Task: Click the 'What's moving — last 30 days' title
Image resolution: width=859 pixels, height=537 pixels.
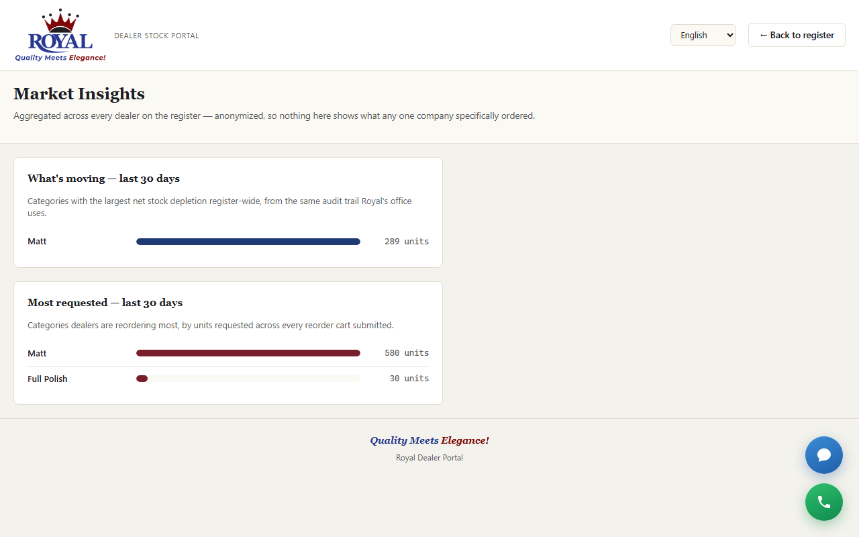Action: (x=103, y=179)
